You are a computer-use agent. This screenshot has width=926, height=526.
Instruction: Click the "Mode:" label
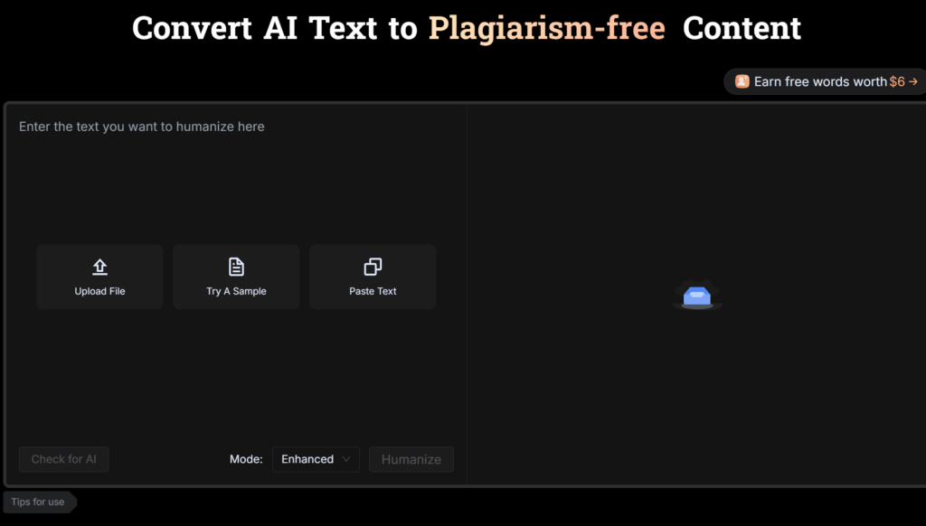[246, 459]
